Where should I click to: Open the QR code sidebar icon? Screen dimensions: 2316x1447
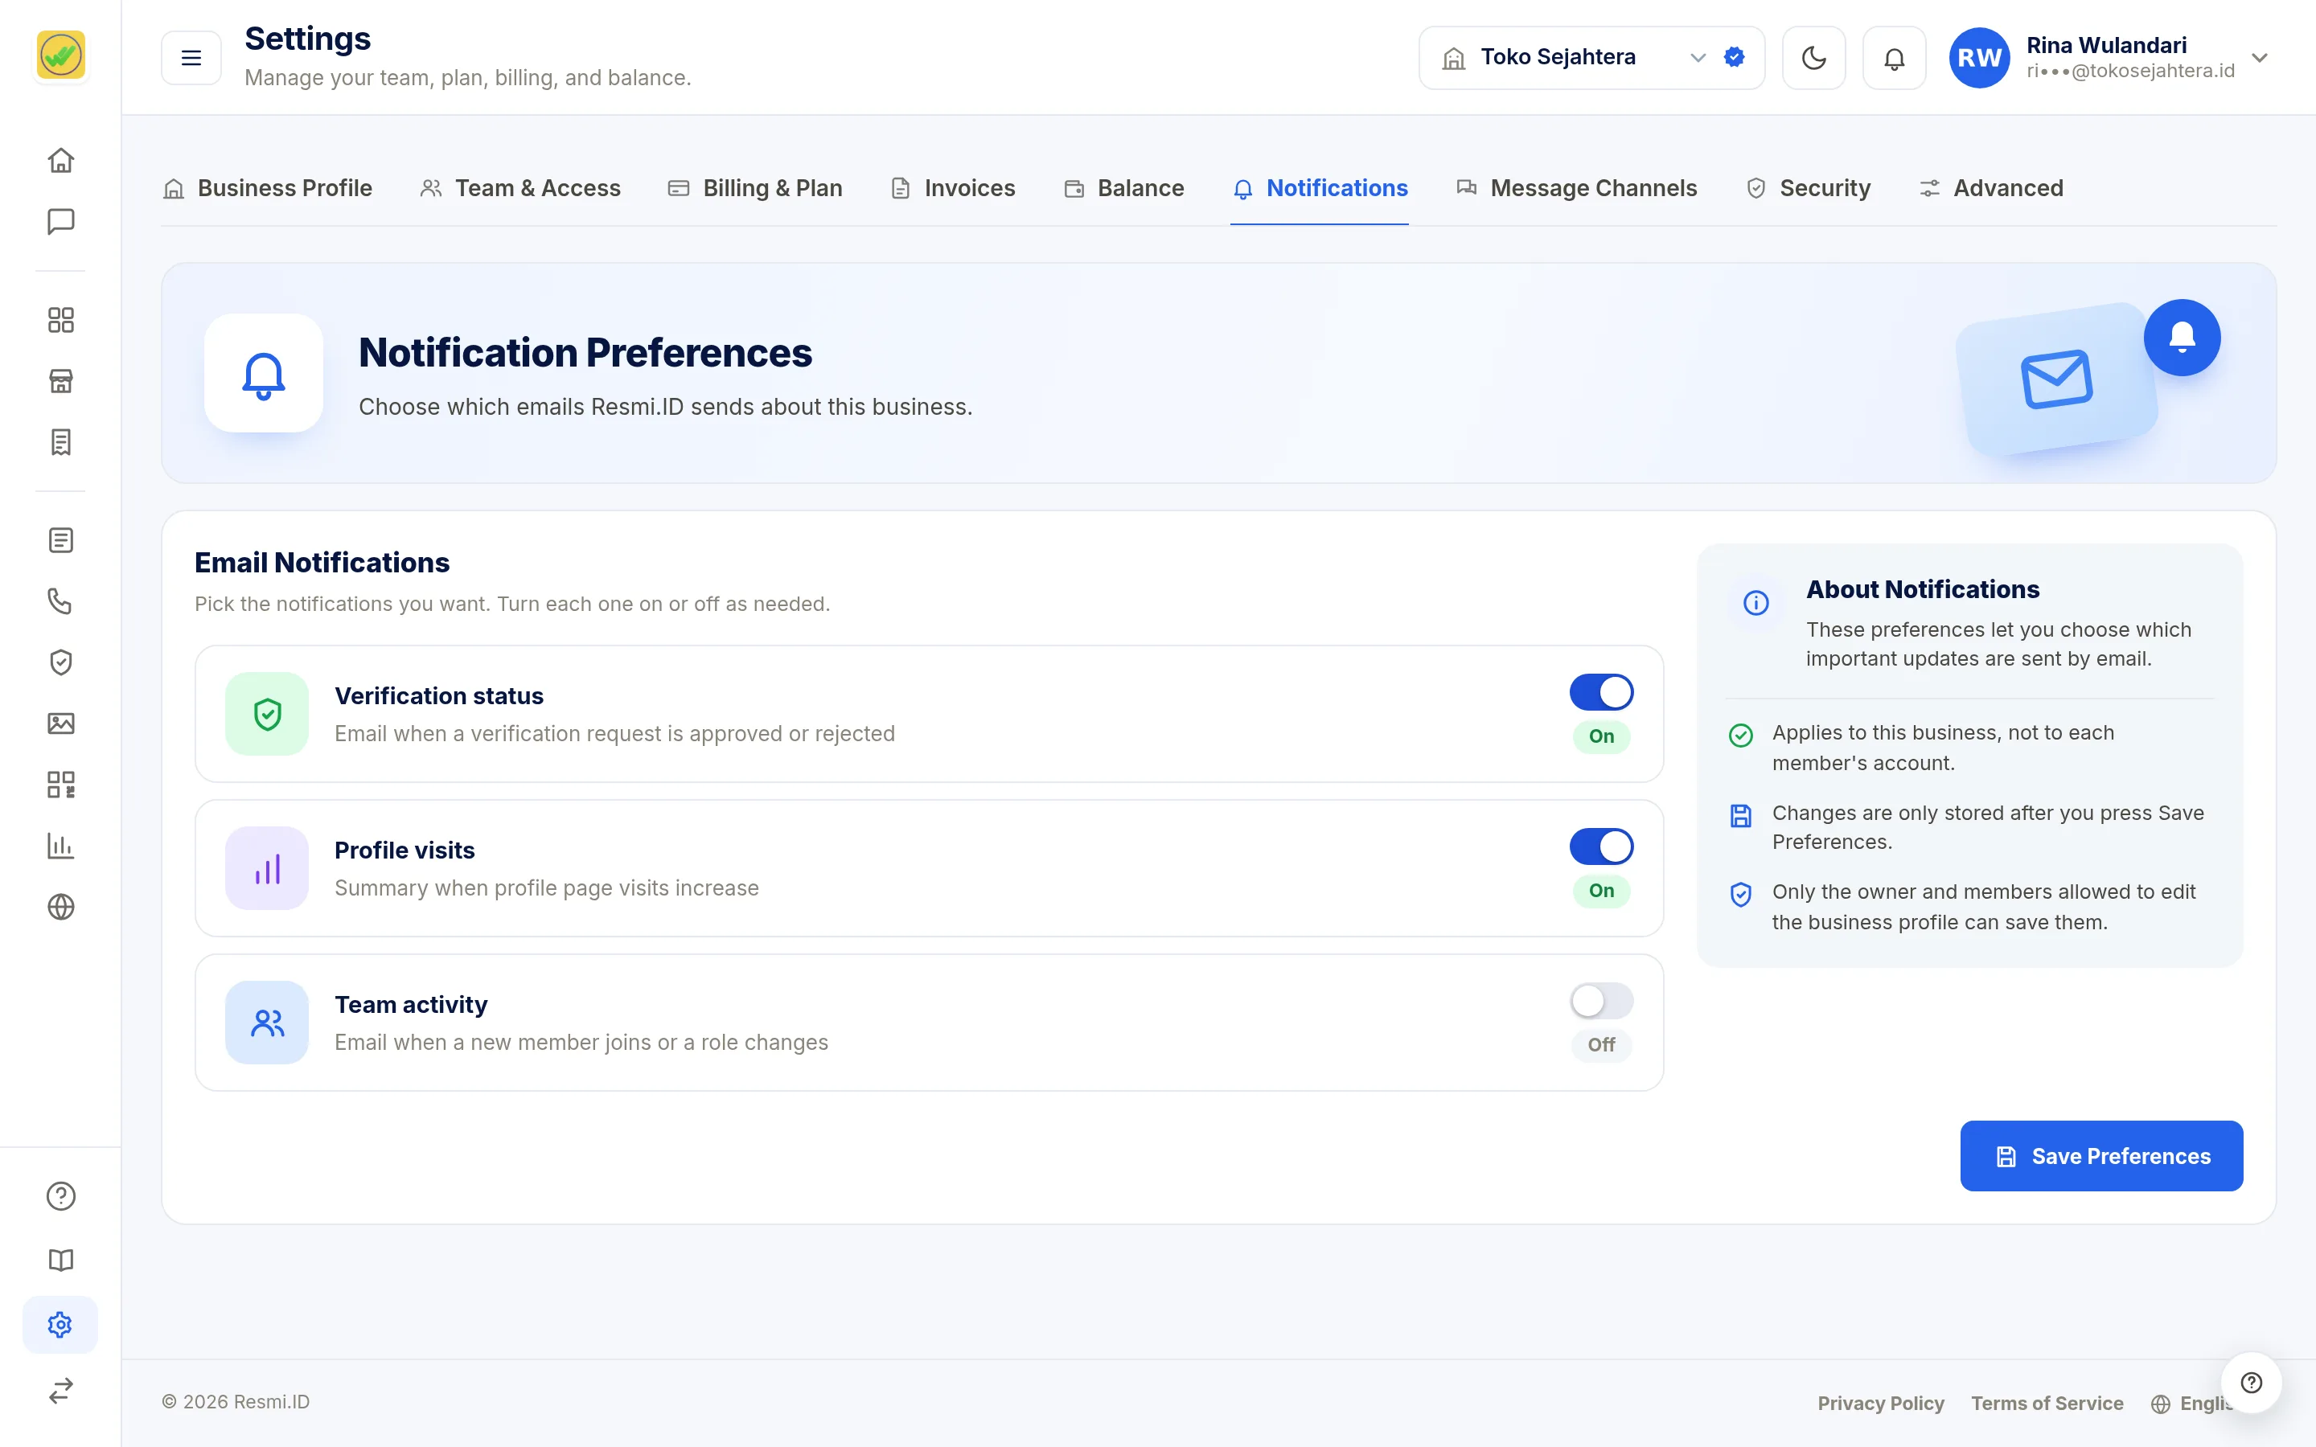tap(60, 785)
